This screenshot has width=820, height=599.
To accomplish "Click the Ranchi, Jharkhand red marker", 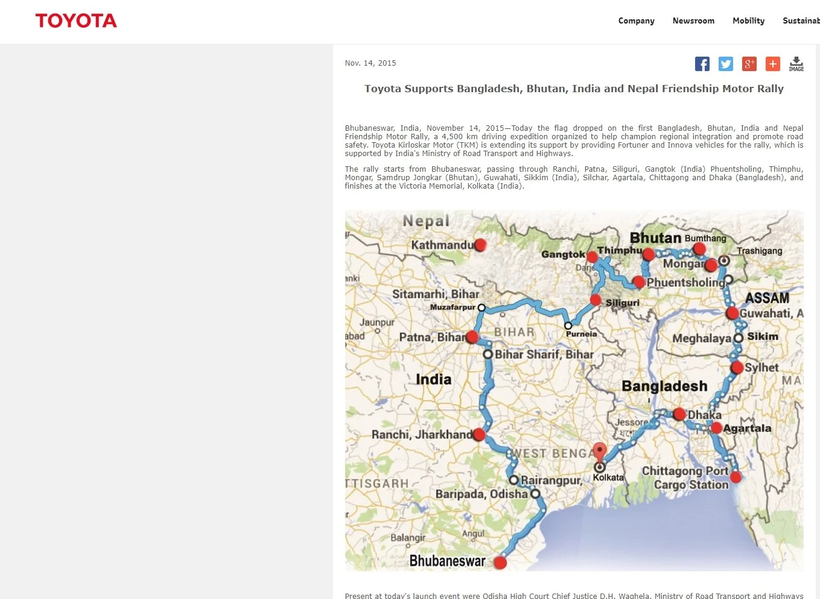I will click(x=479, y=434).
